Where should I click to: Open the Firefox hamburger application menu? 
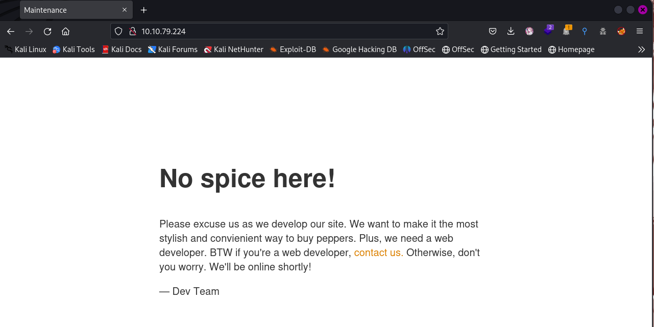tap(640, 31)
